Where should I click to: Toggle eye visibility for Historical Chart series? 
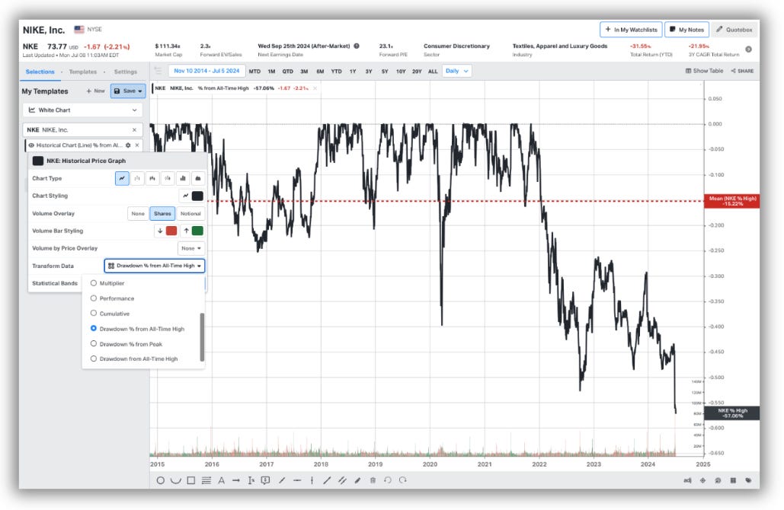point(31,145)
